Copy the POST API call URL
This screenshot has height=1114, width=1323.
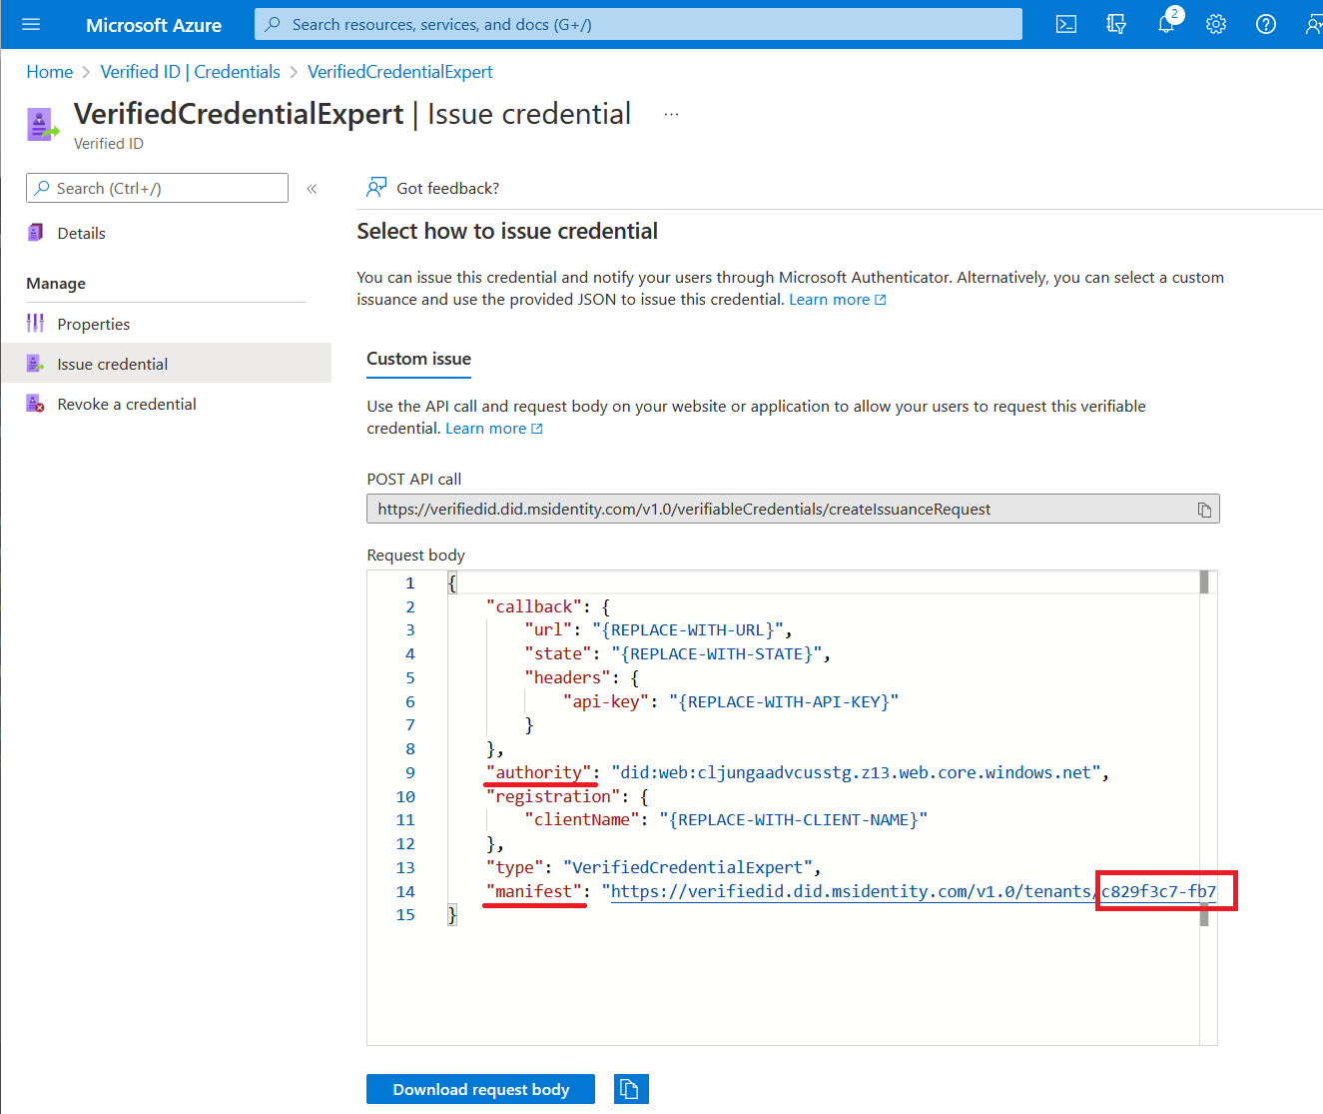1204,509
